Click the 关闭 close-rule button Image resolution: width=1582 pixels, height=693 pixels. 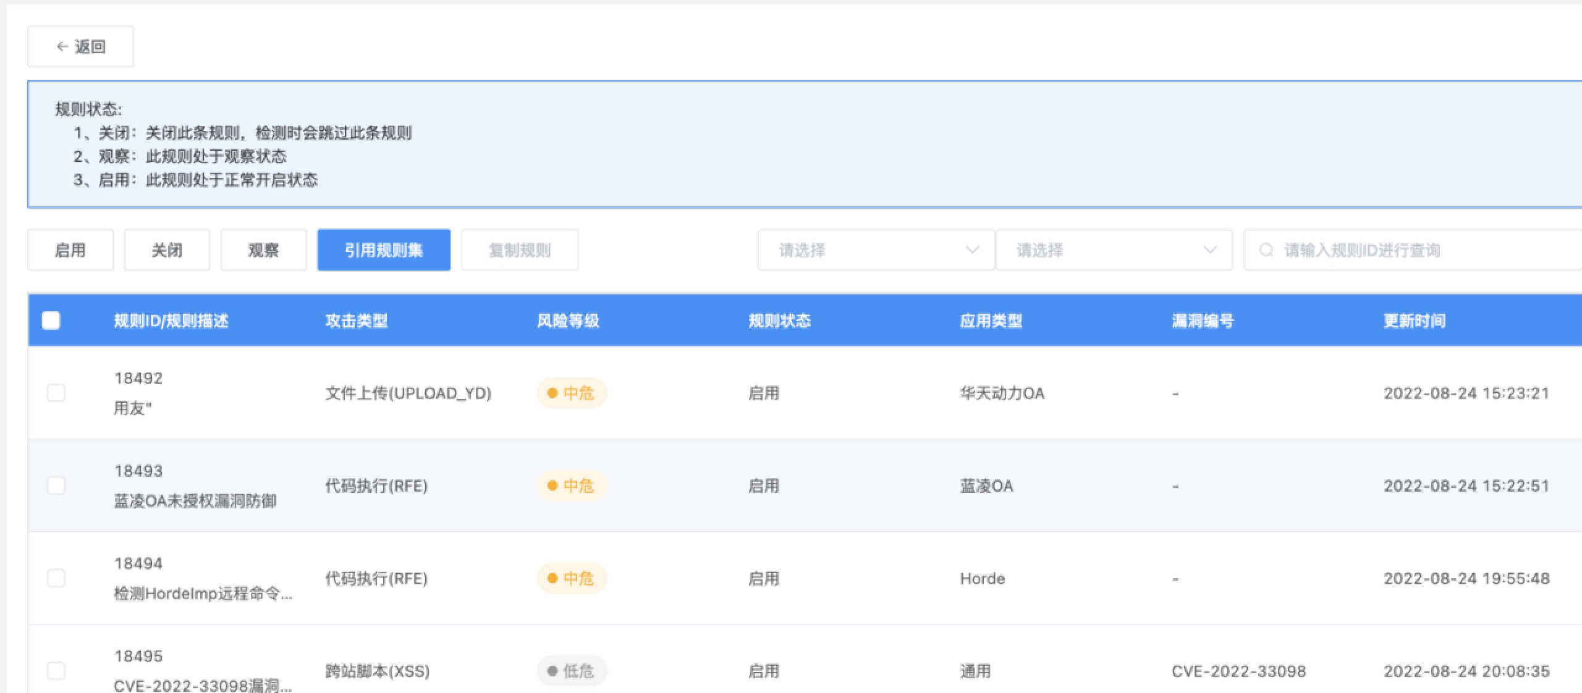[167, 250]
